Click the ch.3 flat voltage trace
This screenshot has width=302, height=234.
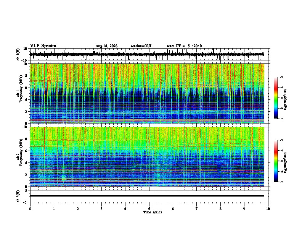coord(147,196)
